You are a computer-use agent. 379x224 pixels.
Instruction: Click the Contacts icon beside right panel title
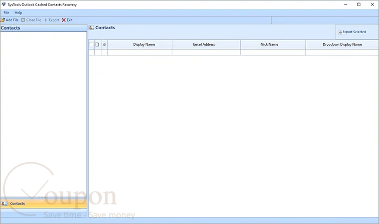[91, 28]
